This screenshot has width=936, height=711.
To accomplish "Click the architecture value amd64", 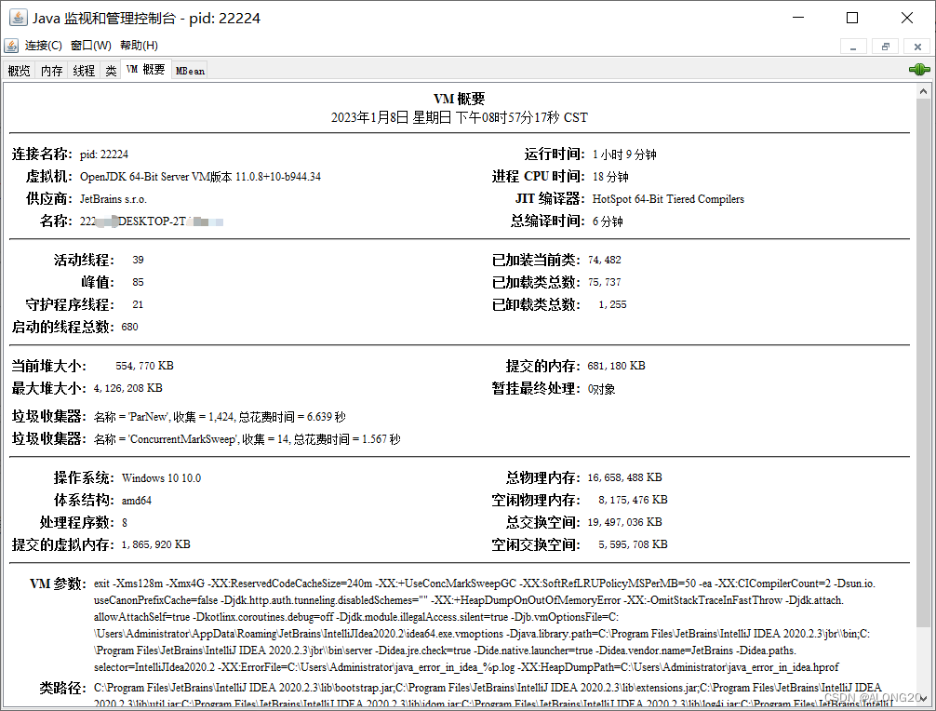I will pos(137,501).
